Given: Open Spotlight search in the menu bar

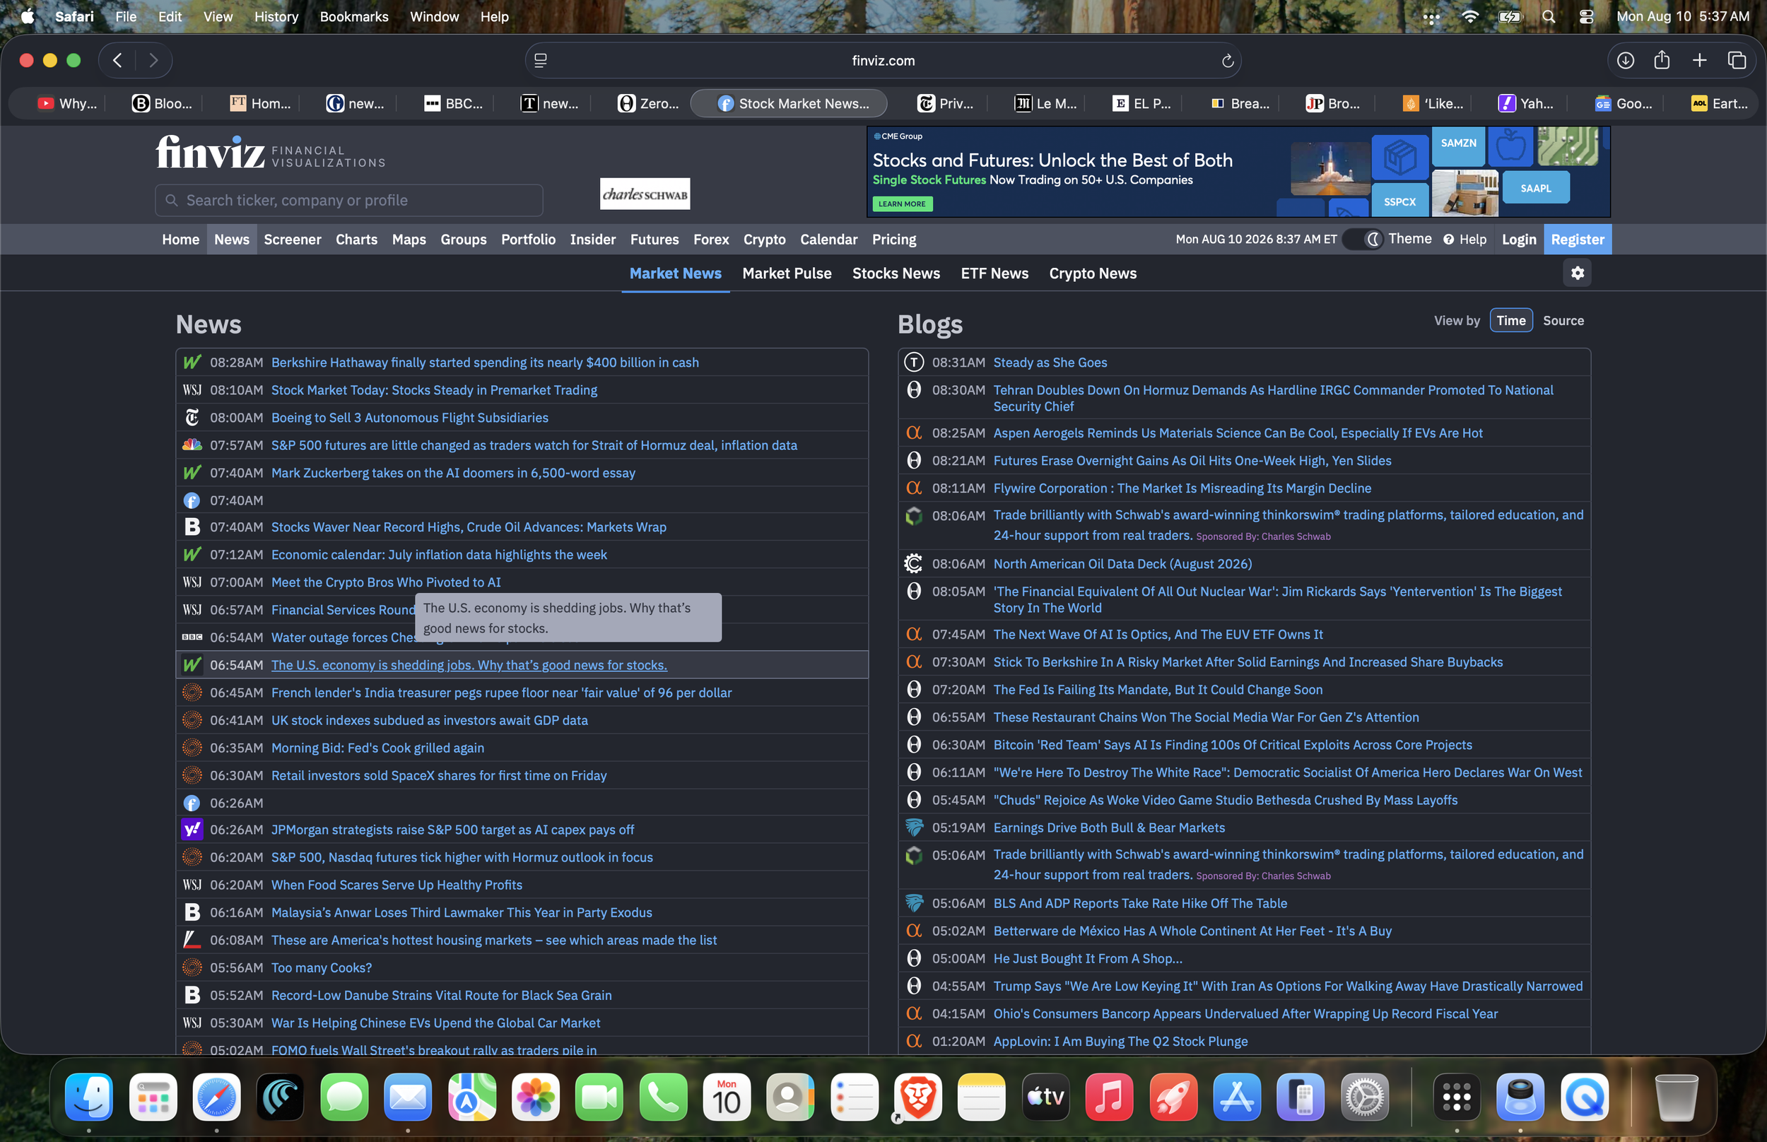Looking at the screenshot, I should [x=1549, y=16].
